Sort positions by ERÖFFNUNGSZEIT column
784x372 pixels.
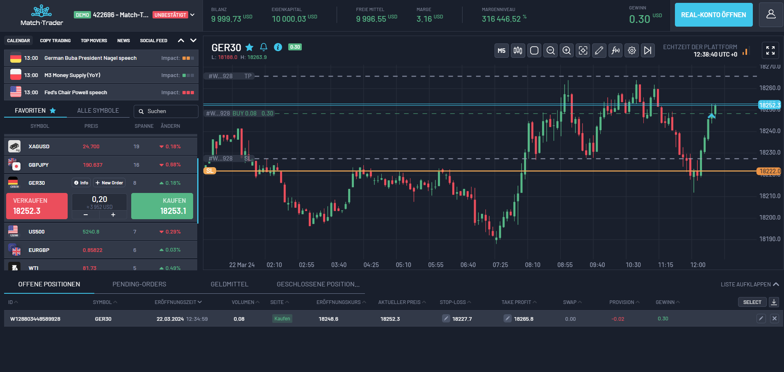[178, 302]
